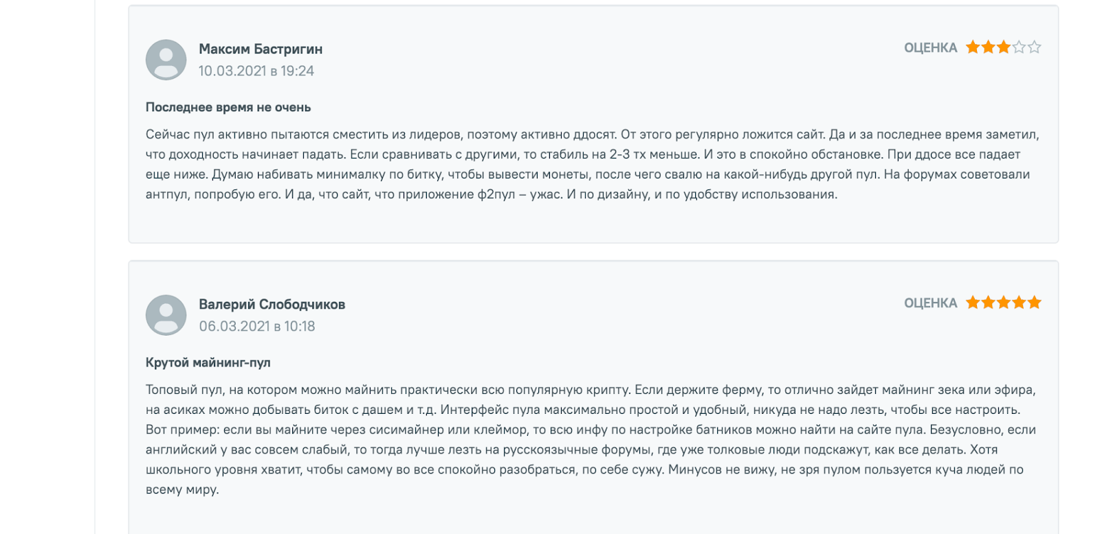Viewport: 1100px width, 534px height.
Task: Click review title Последнее время не очень
Action: pos(228,107)
